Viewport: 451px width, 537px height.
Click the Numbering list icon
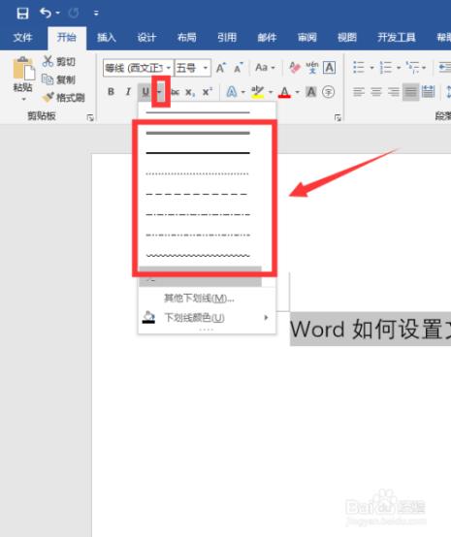[x=386, y=68]
